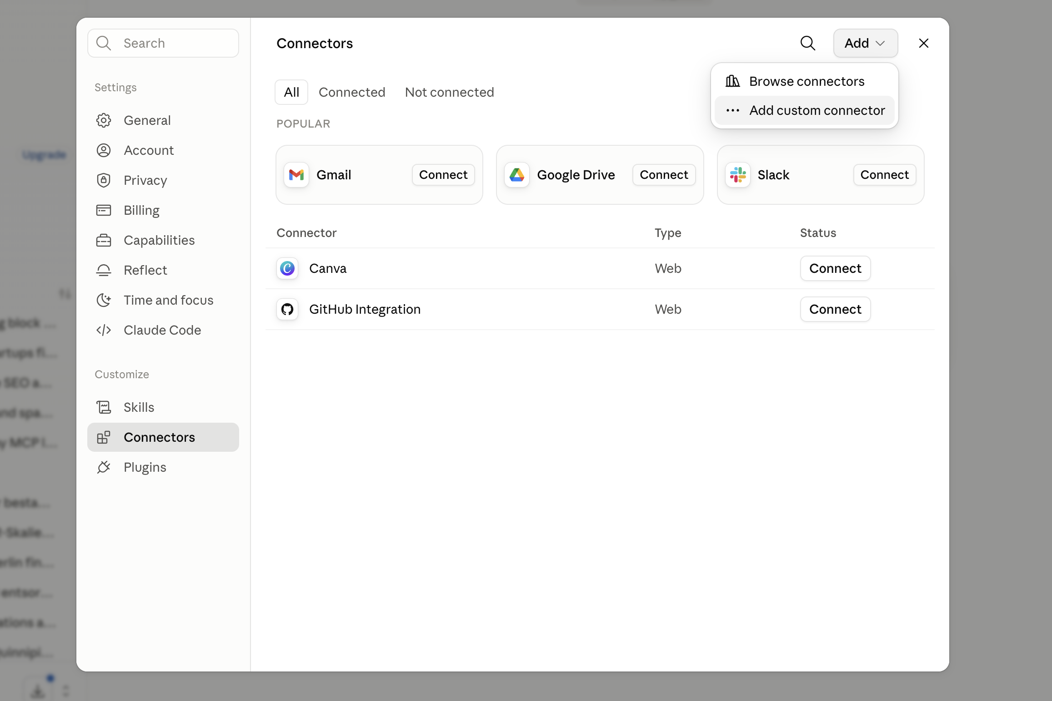Select Add custom connector menu option
Viewport: 1052px width, 701px height.
click(804, 110)
